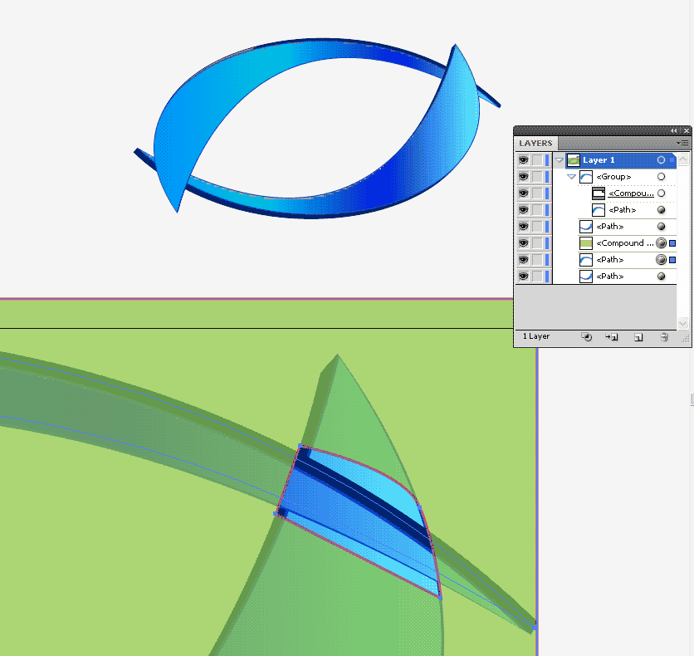694x656 pixels.
Task: Click double-ring target icon on <Compound ...> row
Action: pyautogui.click(x=662, y=243)
